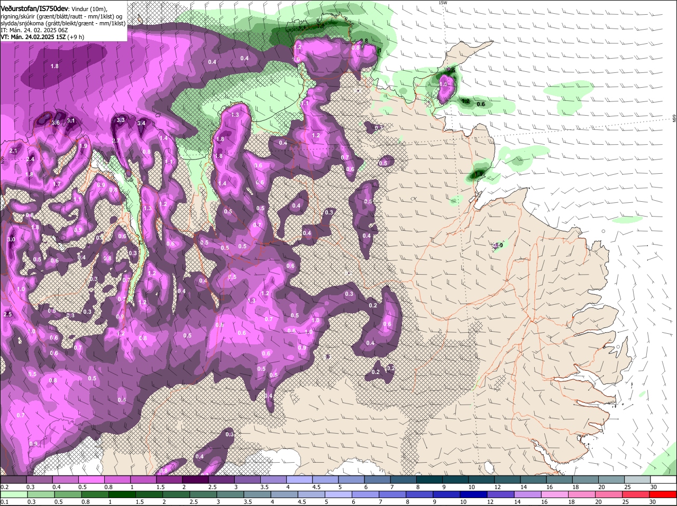Click the 3.6 snowfall value on the map

[56, 123]
